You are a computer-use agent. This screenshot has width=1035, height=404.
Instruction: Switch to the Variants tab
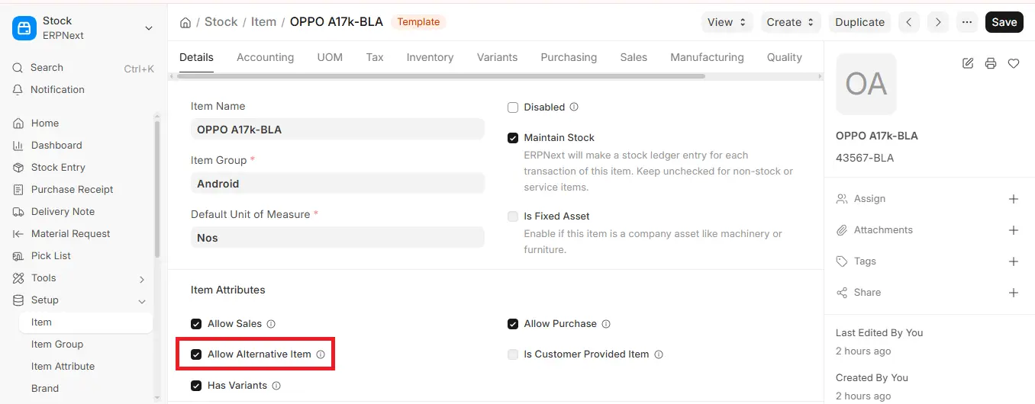pos(497,57)
